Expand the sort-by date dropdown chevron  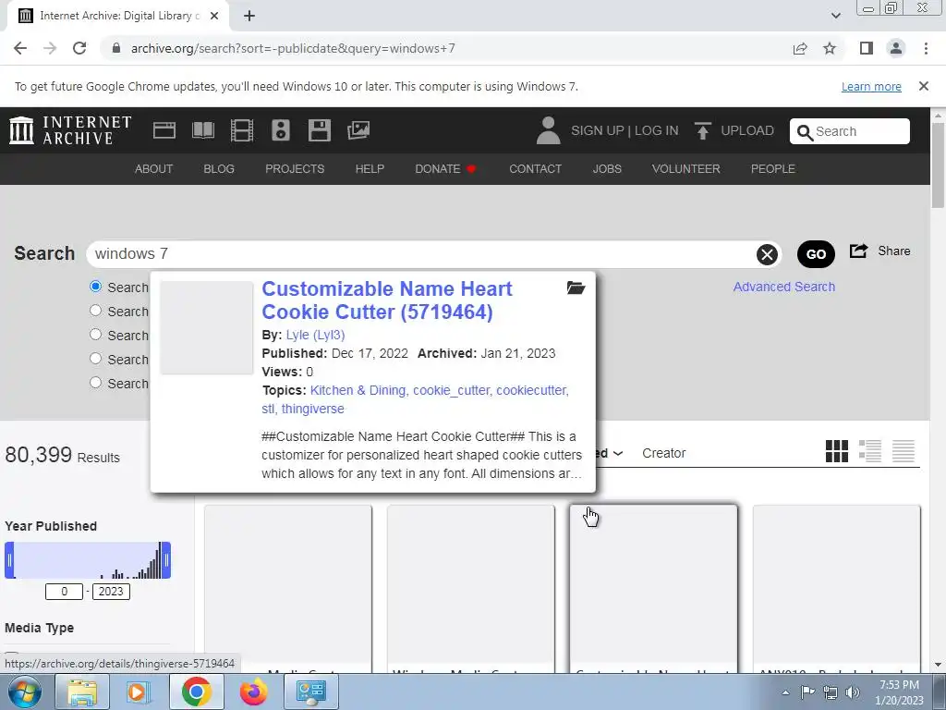[618, 453]
